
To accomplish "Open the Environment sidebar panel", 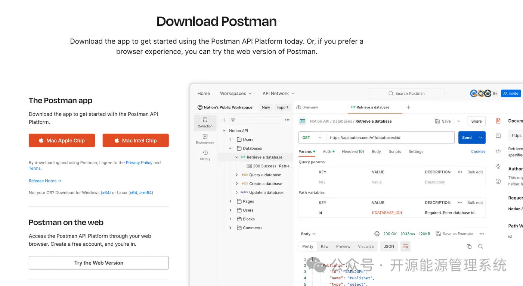I will point(205,139).
